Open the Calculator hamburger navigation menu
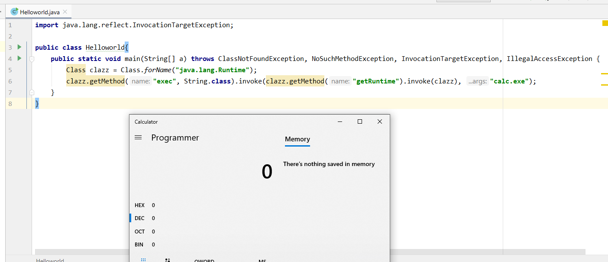608x262 pixels. [x=139, y=137]
